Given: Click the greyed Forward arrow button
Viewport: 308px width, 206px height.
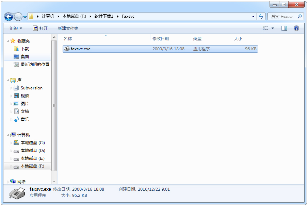Looking at the screenshot, I should (18, 17).
